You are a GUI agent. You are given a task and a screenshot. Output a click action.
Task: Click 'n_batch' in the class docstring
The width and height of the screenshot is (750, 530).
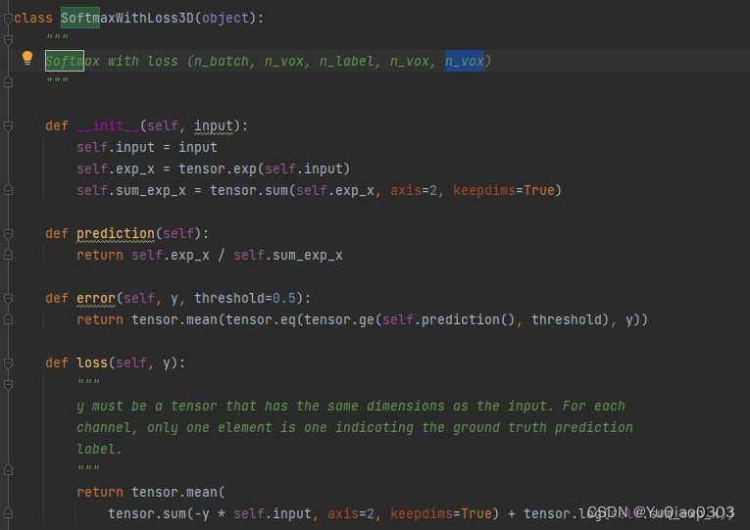coord(222,62)
